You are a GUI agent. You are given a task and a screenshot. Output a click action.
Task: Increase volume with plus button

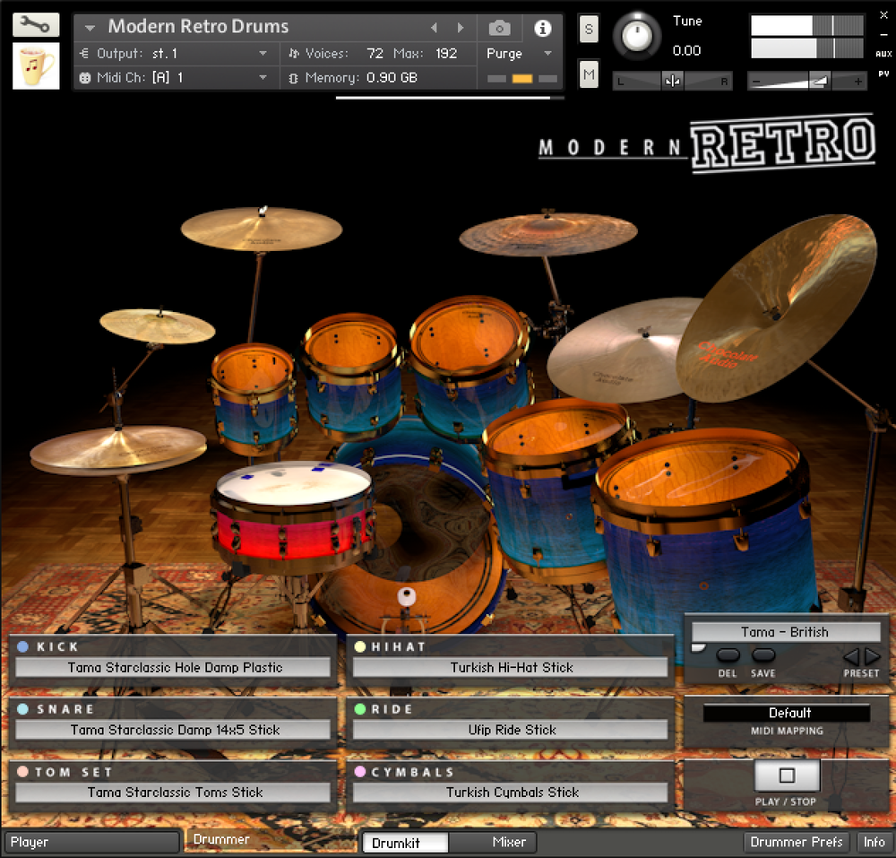[857, 82]
